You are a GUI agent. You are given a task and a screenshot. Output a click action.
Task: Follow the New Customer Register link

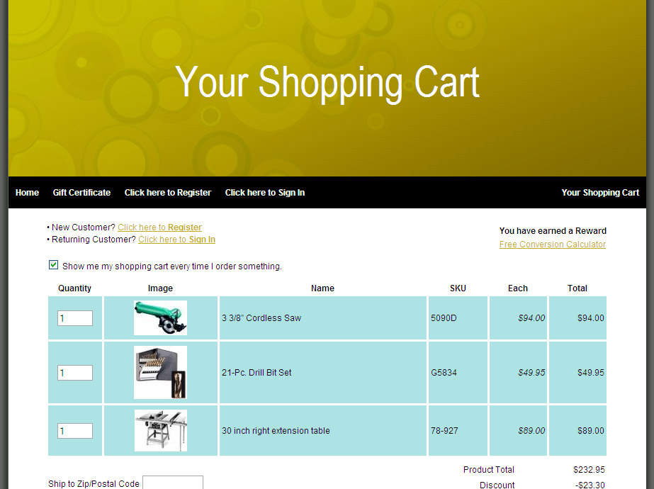[159, 227]
